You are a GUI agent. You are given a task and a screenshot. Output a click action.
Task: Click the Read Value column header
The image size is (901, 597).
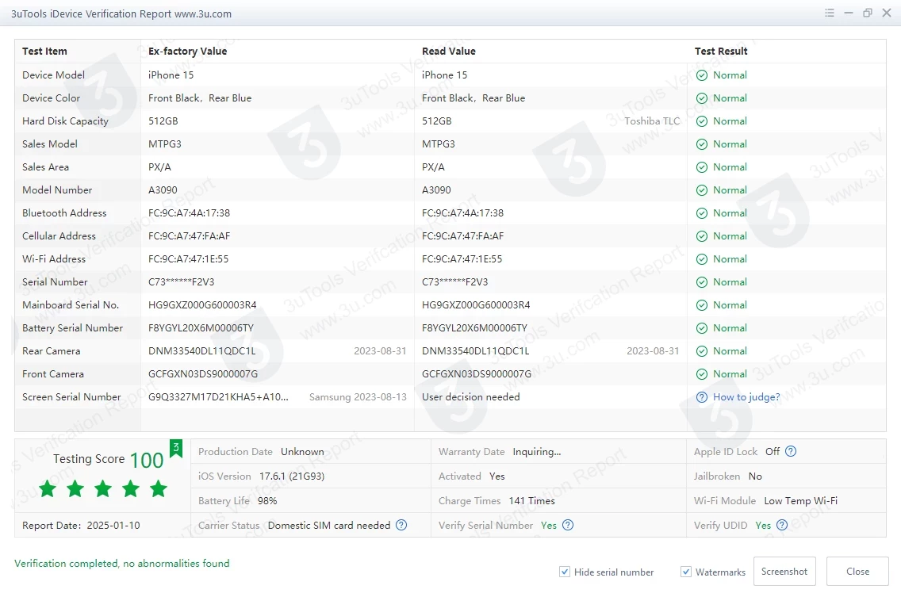[449, 52]
